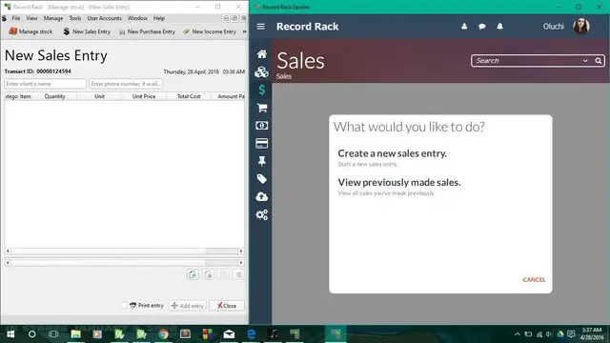Click Oluchi's avatar picture
This screenshot has height=343, width=610.
[581, 26]
